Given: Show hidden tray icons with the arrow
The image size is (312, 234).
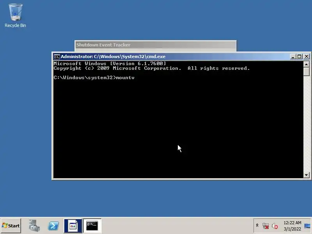Looking at the screenshot, I should [x=257, y=225].
